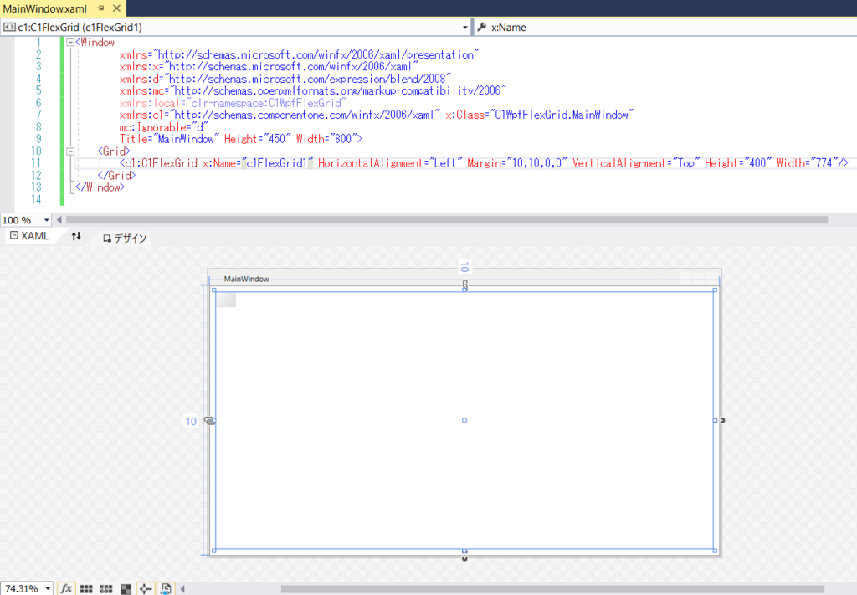
Task: Click the x:Class attribute on line 7
Action: (x=540, y=115)
